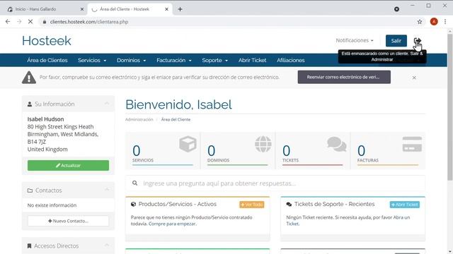Open the Afiliaciones menu item
This screenshot has width=453, height=254.
[291, 60]
